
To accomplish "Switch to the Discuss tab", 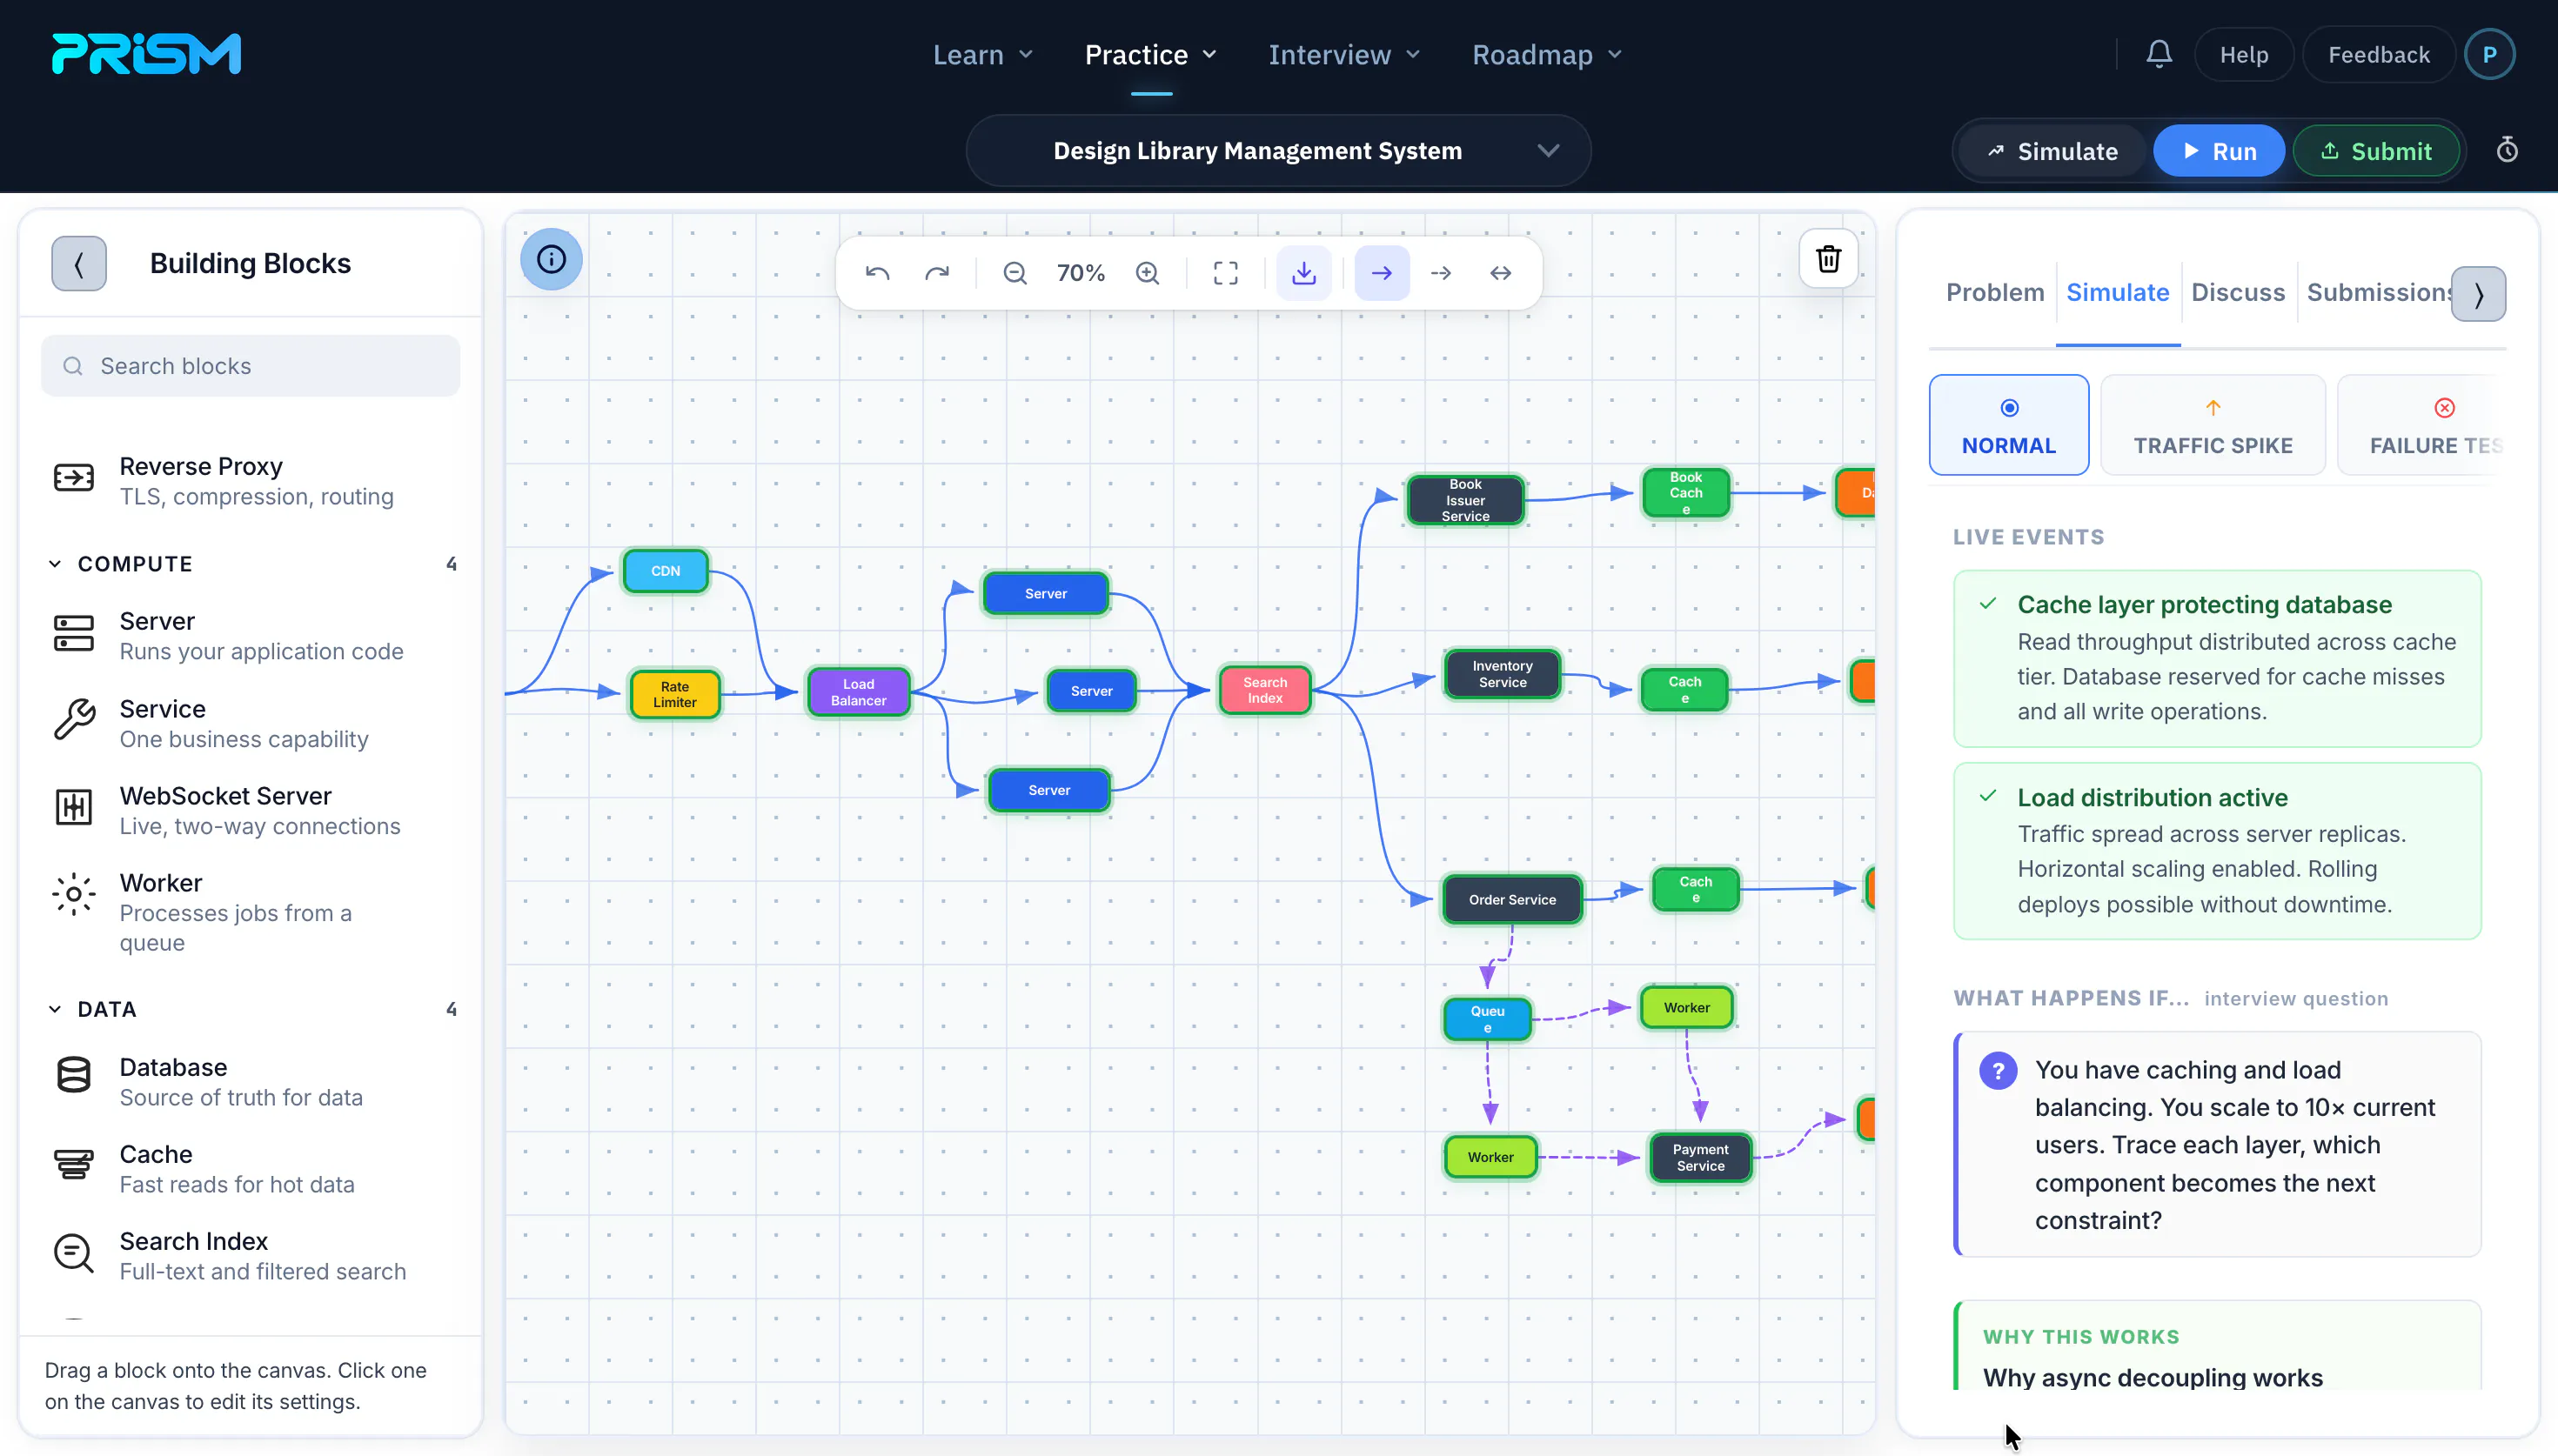I will [2237, 293].
